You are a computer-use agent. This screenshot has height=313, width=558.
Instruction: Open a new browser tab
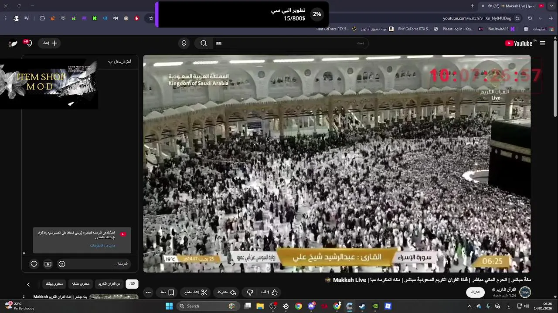point(473,6)
